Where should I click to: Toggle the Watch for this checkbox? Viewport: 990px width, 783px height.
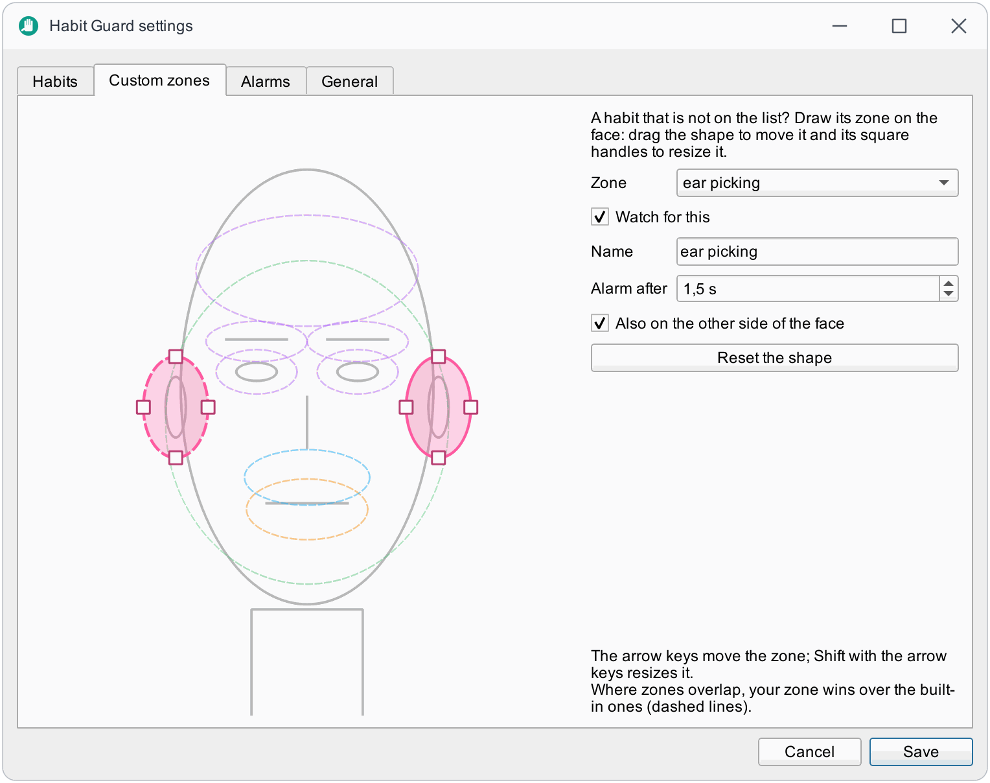(600, 216)
